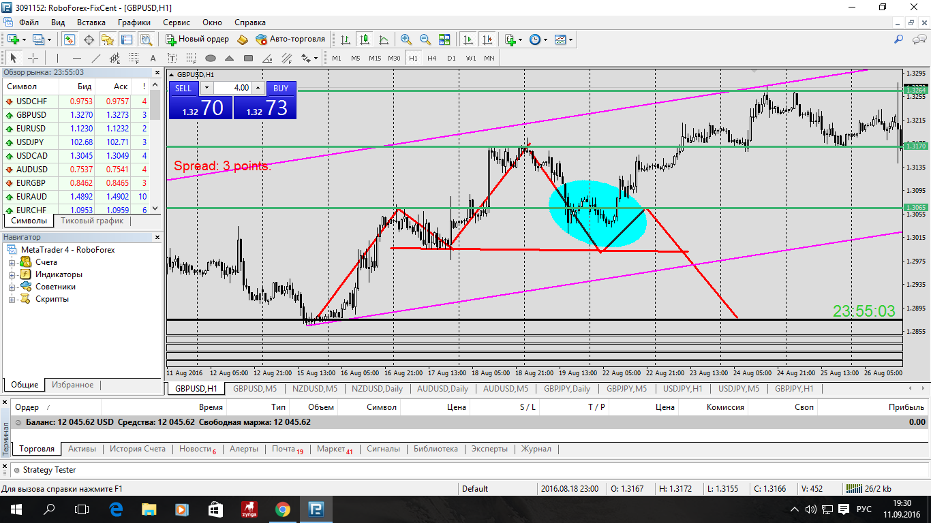Image resolution: width=931 pixels, height=523 pixels.
Task: Zoom out on the chart
Action: [425, 39]
